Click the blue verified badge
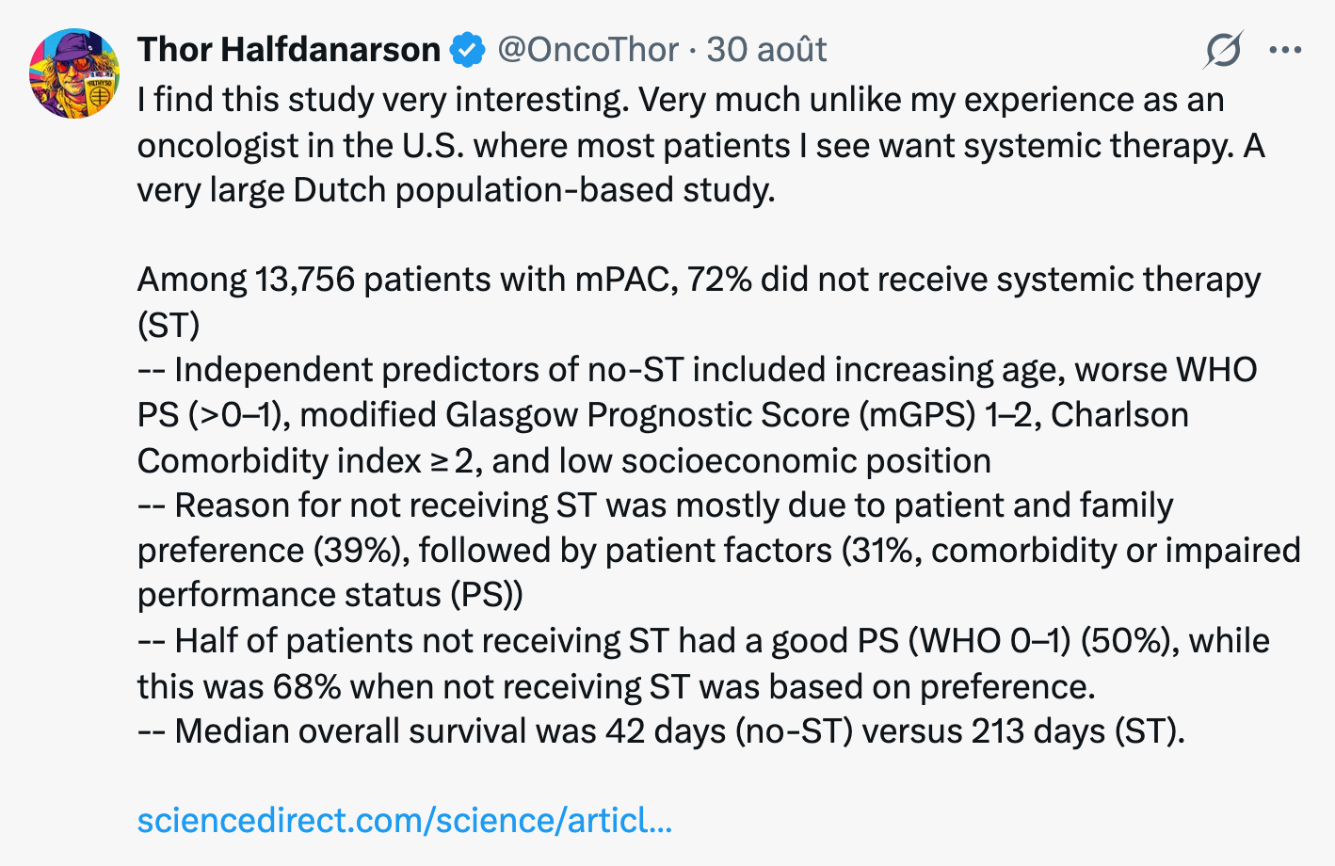The width and height of the screenshot is (1335, 866). pos(467,50)
